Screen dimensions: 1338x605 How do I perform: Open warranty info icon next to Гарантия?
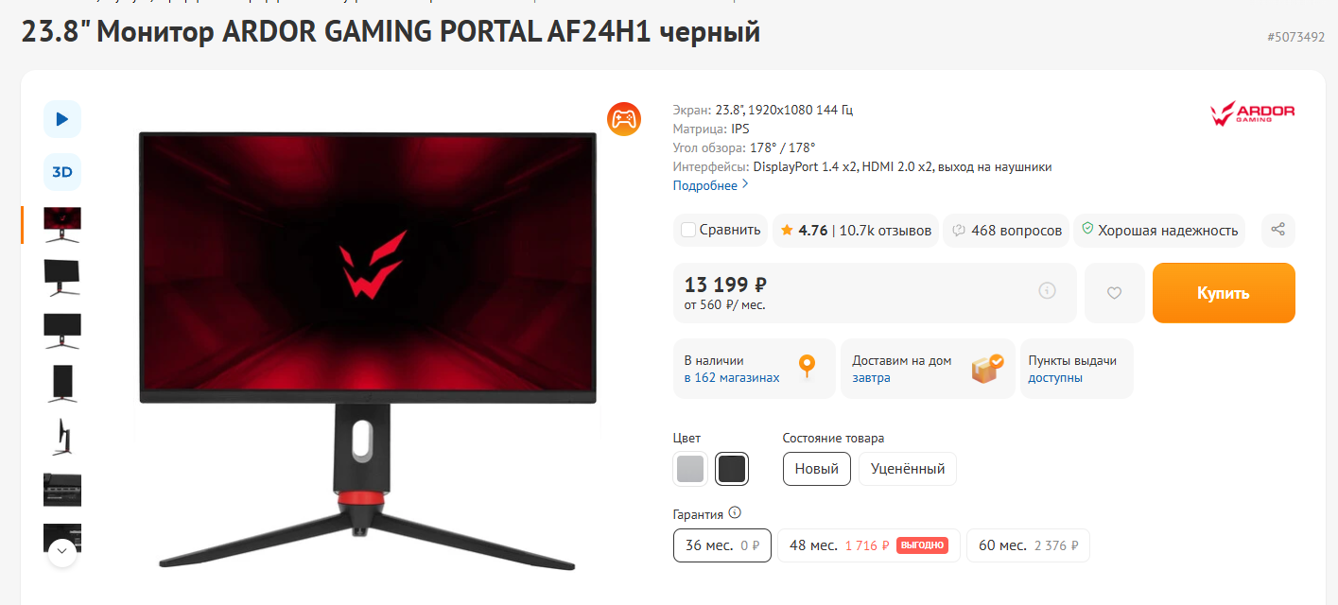735,513
